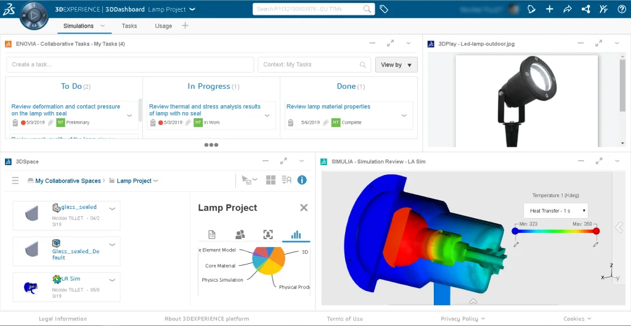Click the Create a task input field
Screen dimensions: 631x326
coord(130,65)
